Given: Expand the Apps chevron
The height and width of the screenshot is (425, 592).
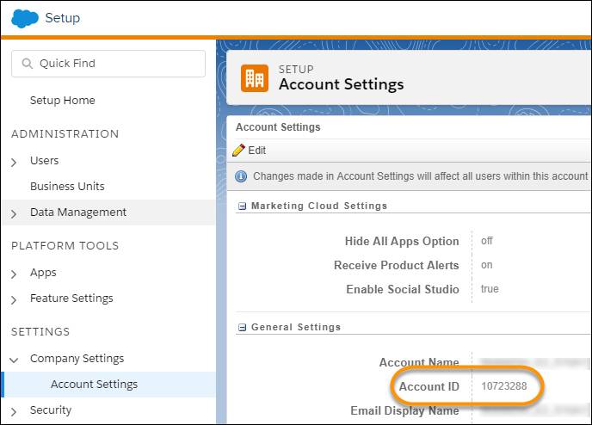Looking at the screenshot, I should [x=14, y=274].
